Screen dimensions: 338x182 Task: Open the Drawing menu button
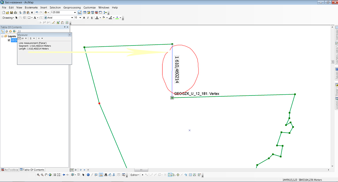coord(8,18)
